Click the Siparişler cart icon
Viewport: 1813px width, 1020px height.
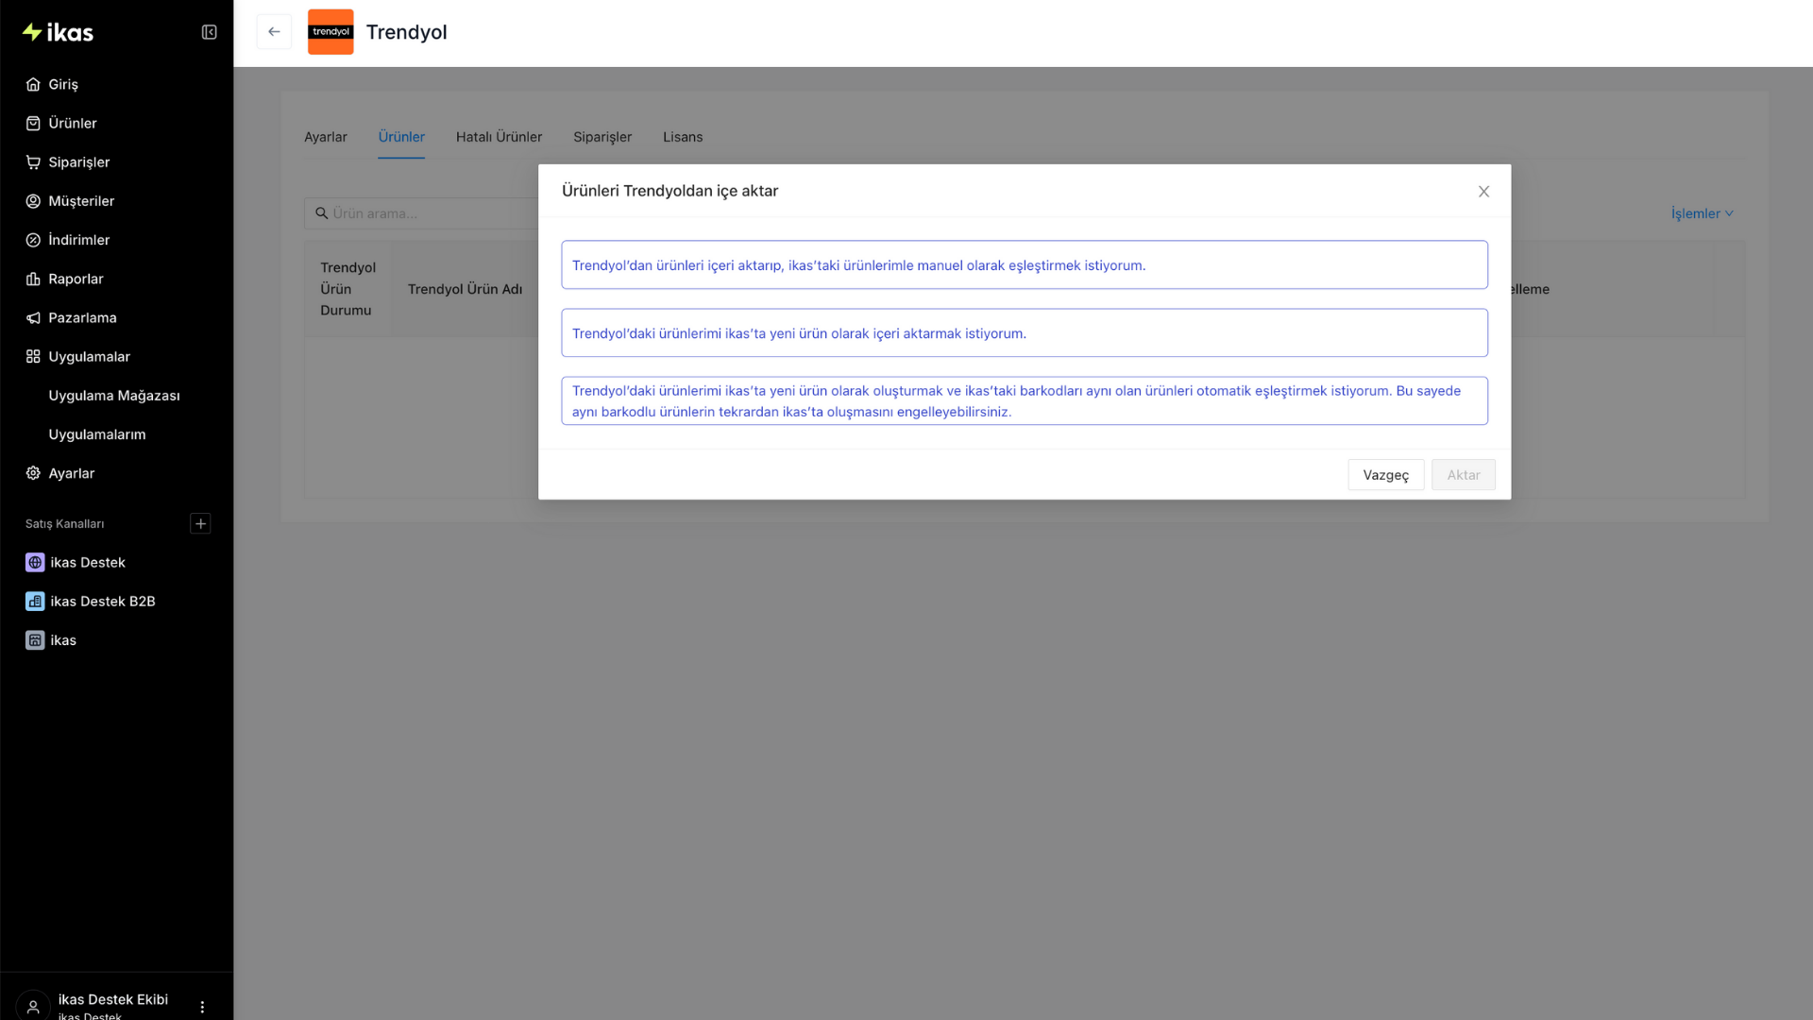pyautogui.click(x=33, y=162)
